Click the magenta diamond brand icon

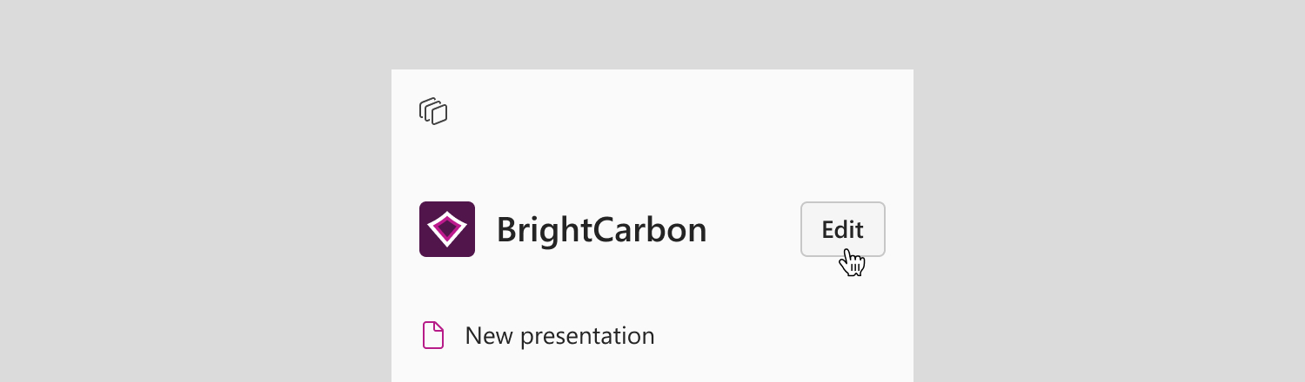pos(447,229)
